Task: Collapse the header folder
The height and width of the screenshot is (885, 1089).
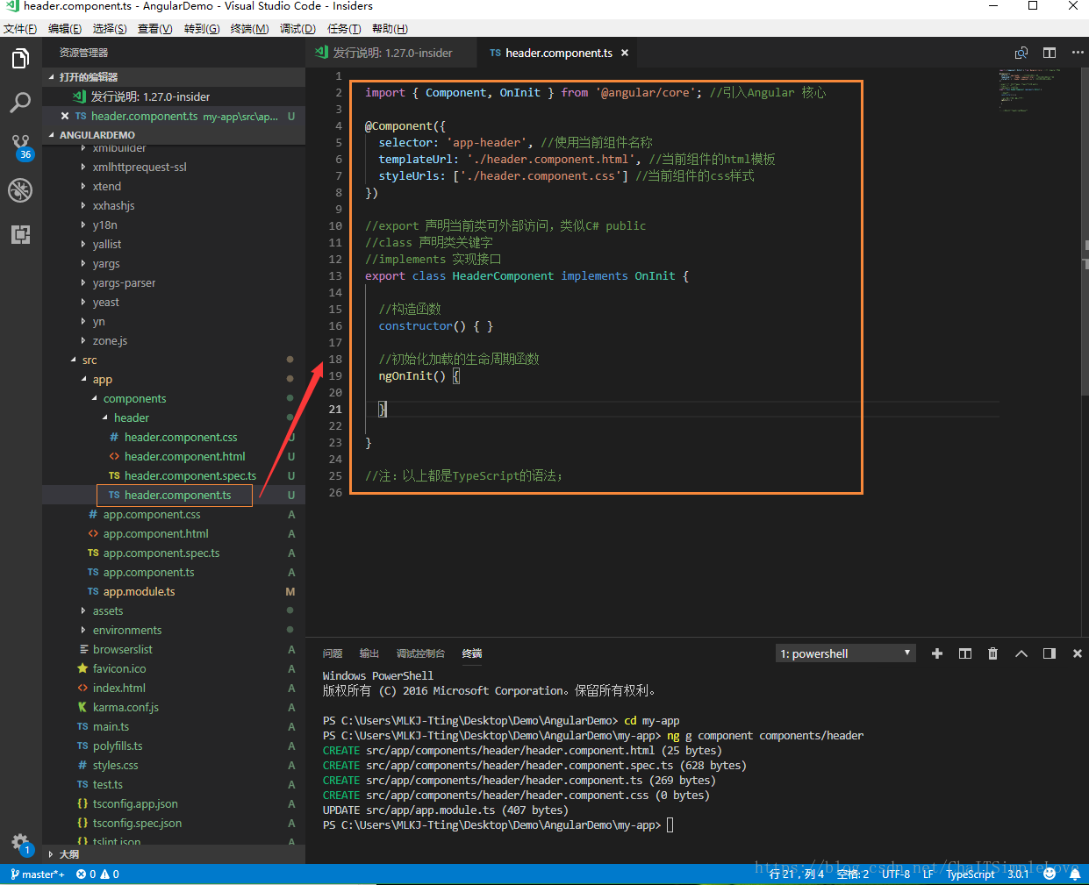Action: click(174, 418)
